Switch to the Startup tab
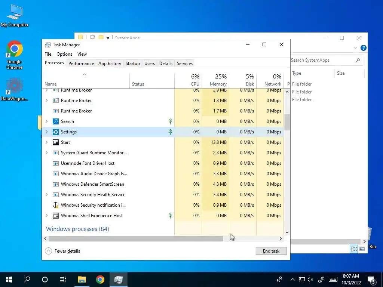383x287 pixels. [x=133, y=64]
